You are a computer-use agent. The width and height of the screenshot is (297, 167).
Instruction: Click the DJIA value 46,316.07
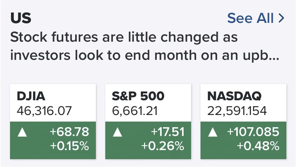[x=44, y=110]
